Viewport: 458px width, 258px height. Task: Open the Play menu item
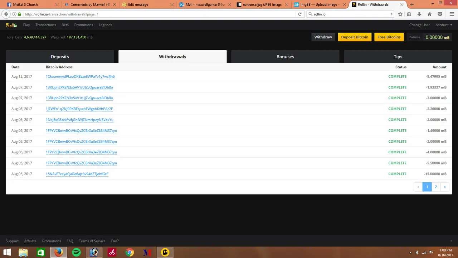tap(26, 25)
